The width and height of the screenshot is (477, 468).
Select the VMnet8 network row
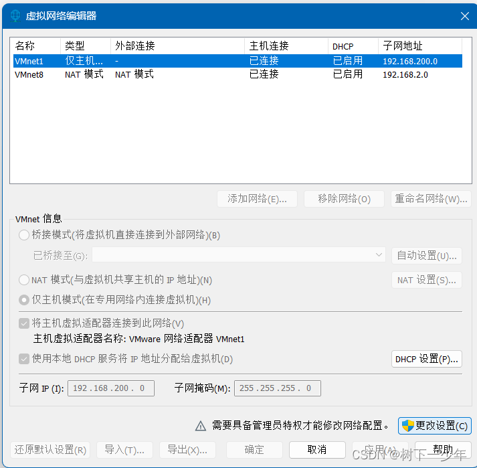tap(237, 74)
